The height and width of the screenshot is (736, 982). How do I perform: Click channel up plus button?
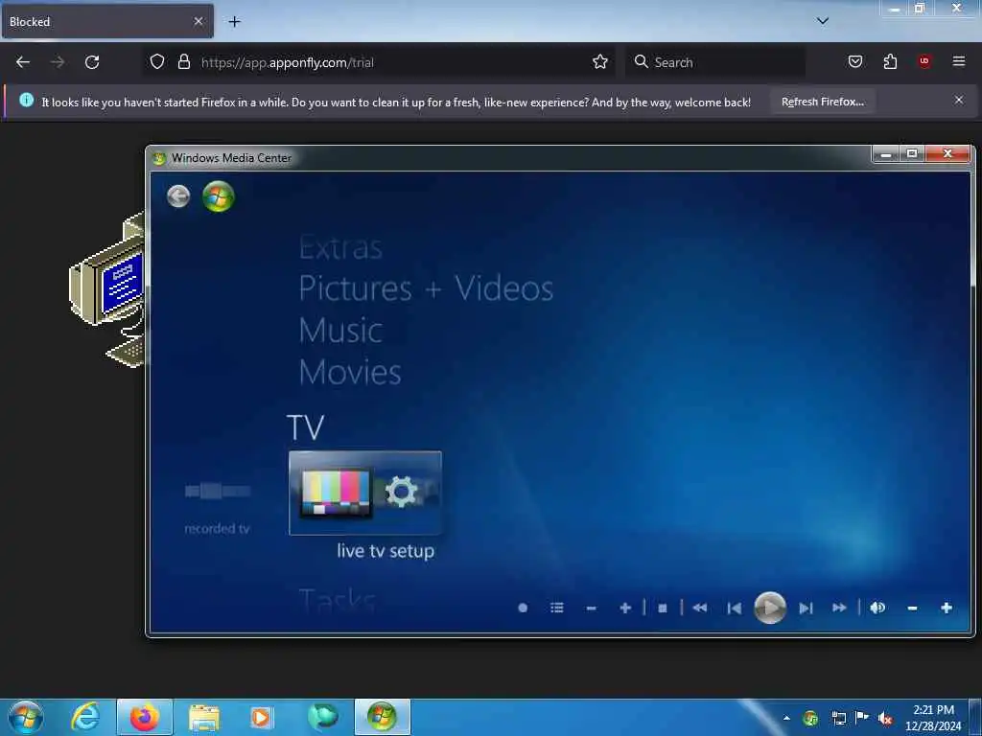click(x=625, y=608)
